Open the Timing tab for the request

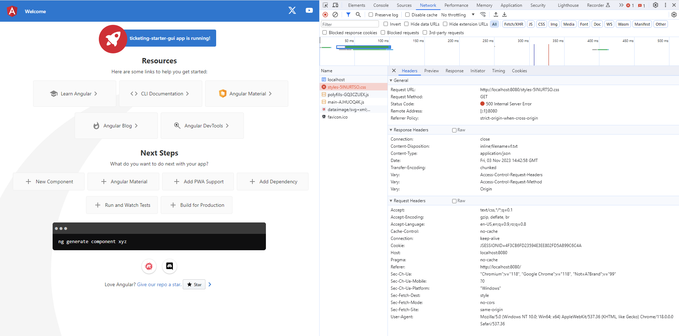click(498, 70)
